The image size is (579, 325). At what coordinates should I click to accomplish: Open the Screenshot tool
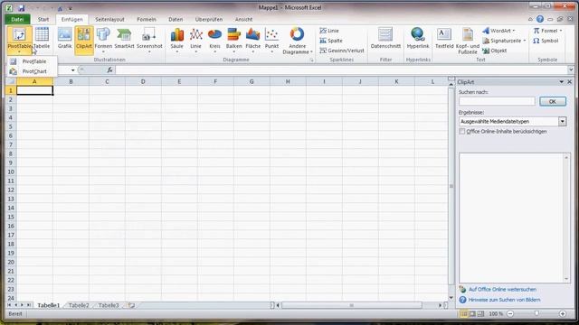tap(149, 40)
